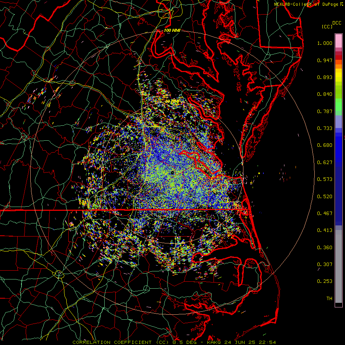Click the [CC] label above the color scale
This screenshot has height=345, width=345.
pos(327,26)
